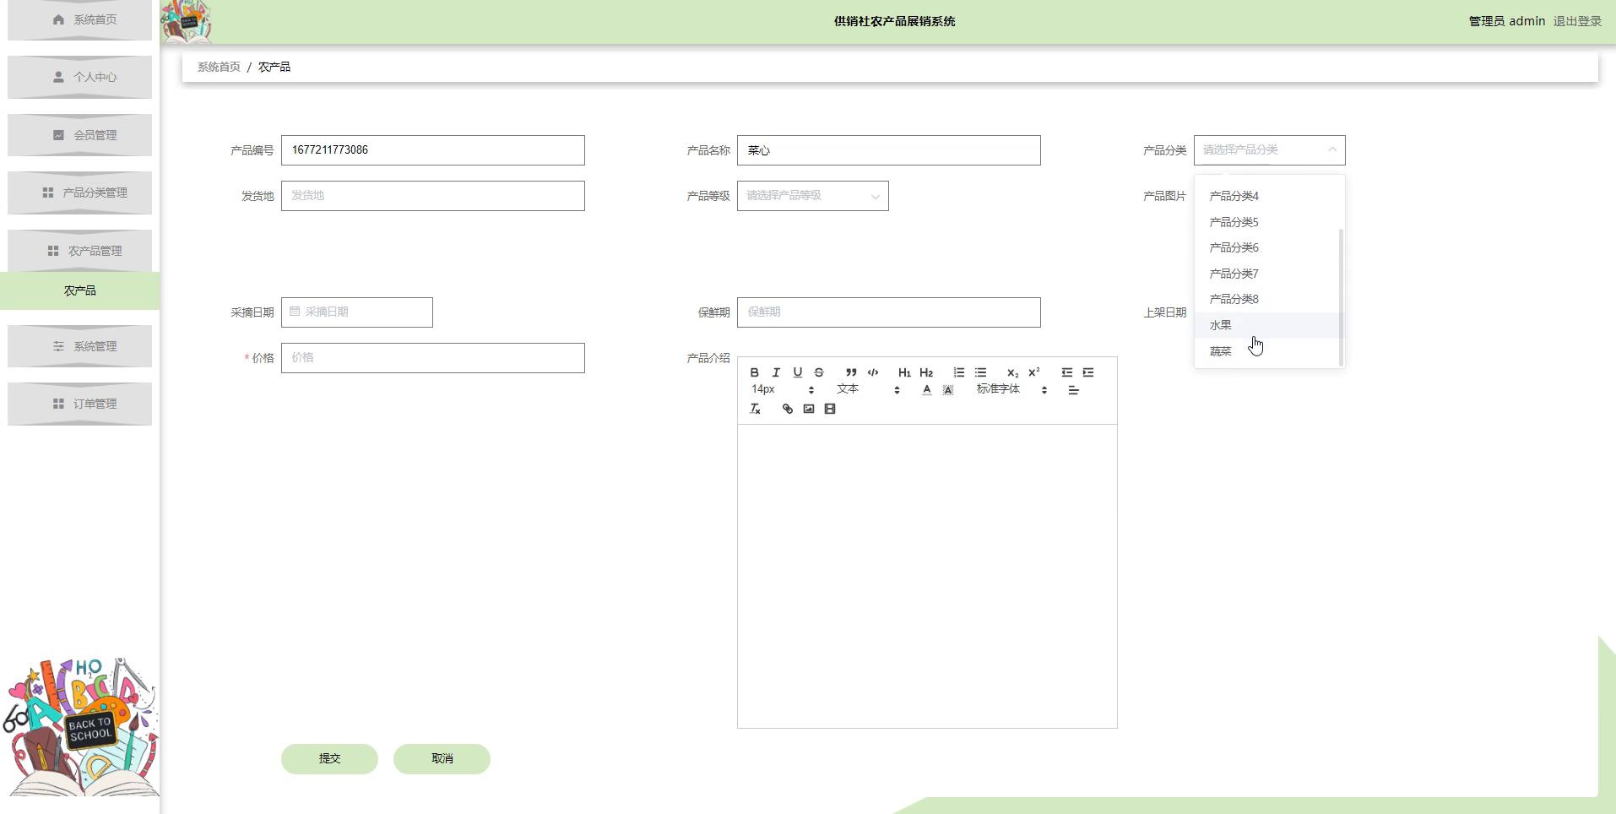Apply Heading 2 style
Image resolution: width=1616 pixels, height=814 pixels.
[x=926, y=372]
